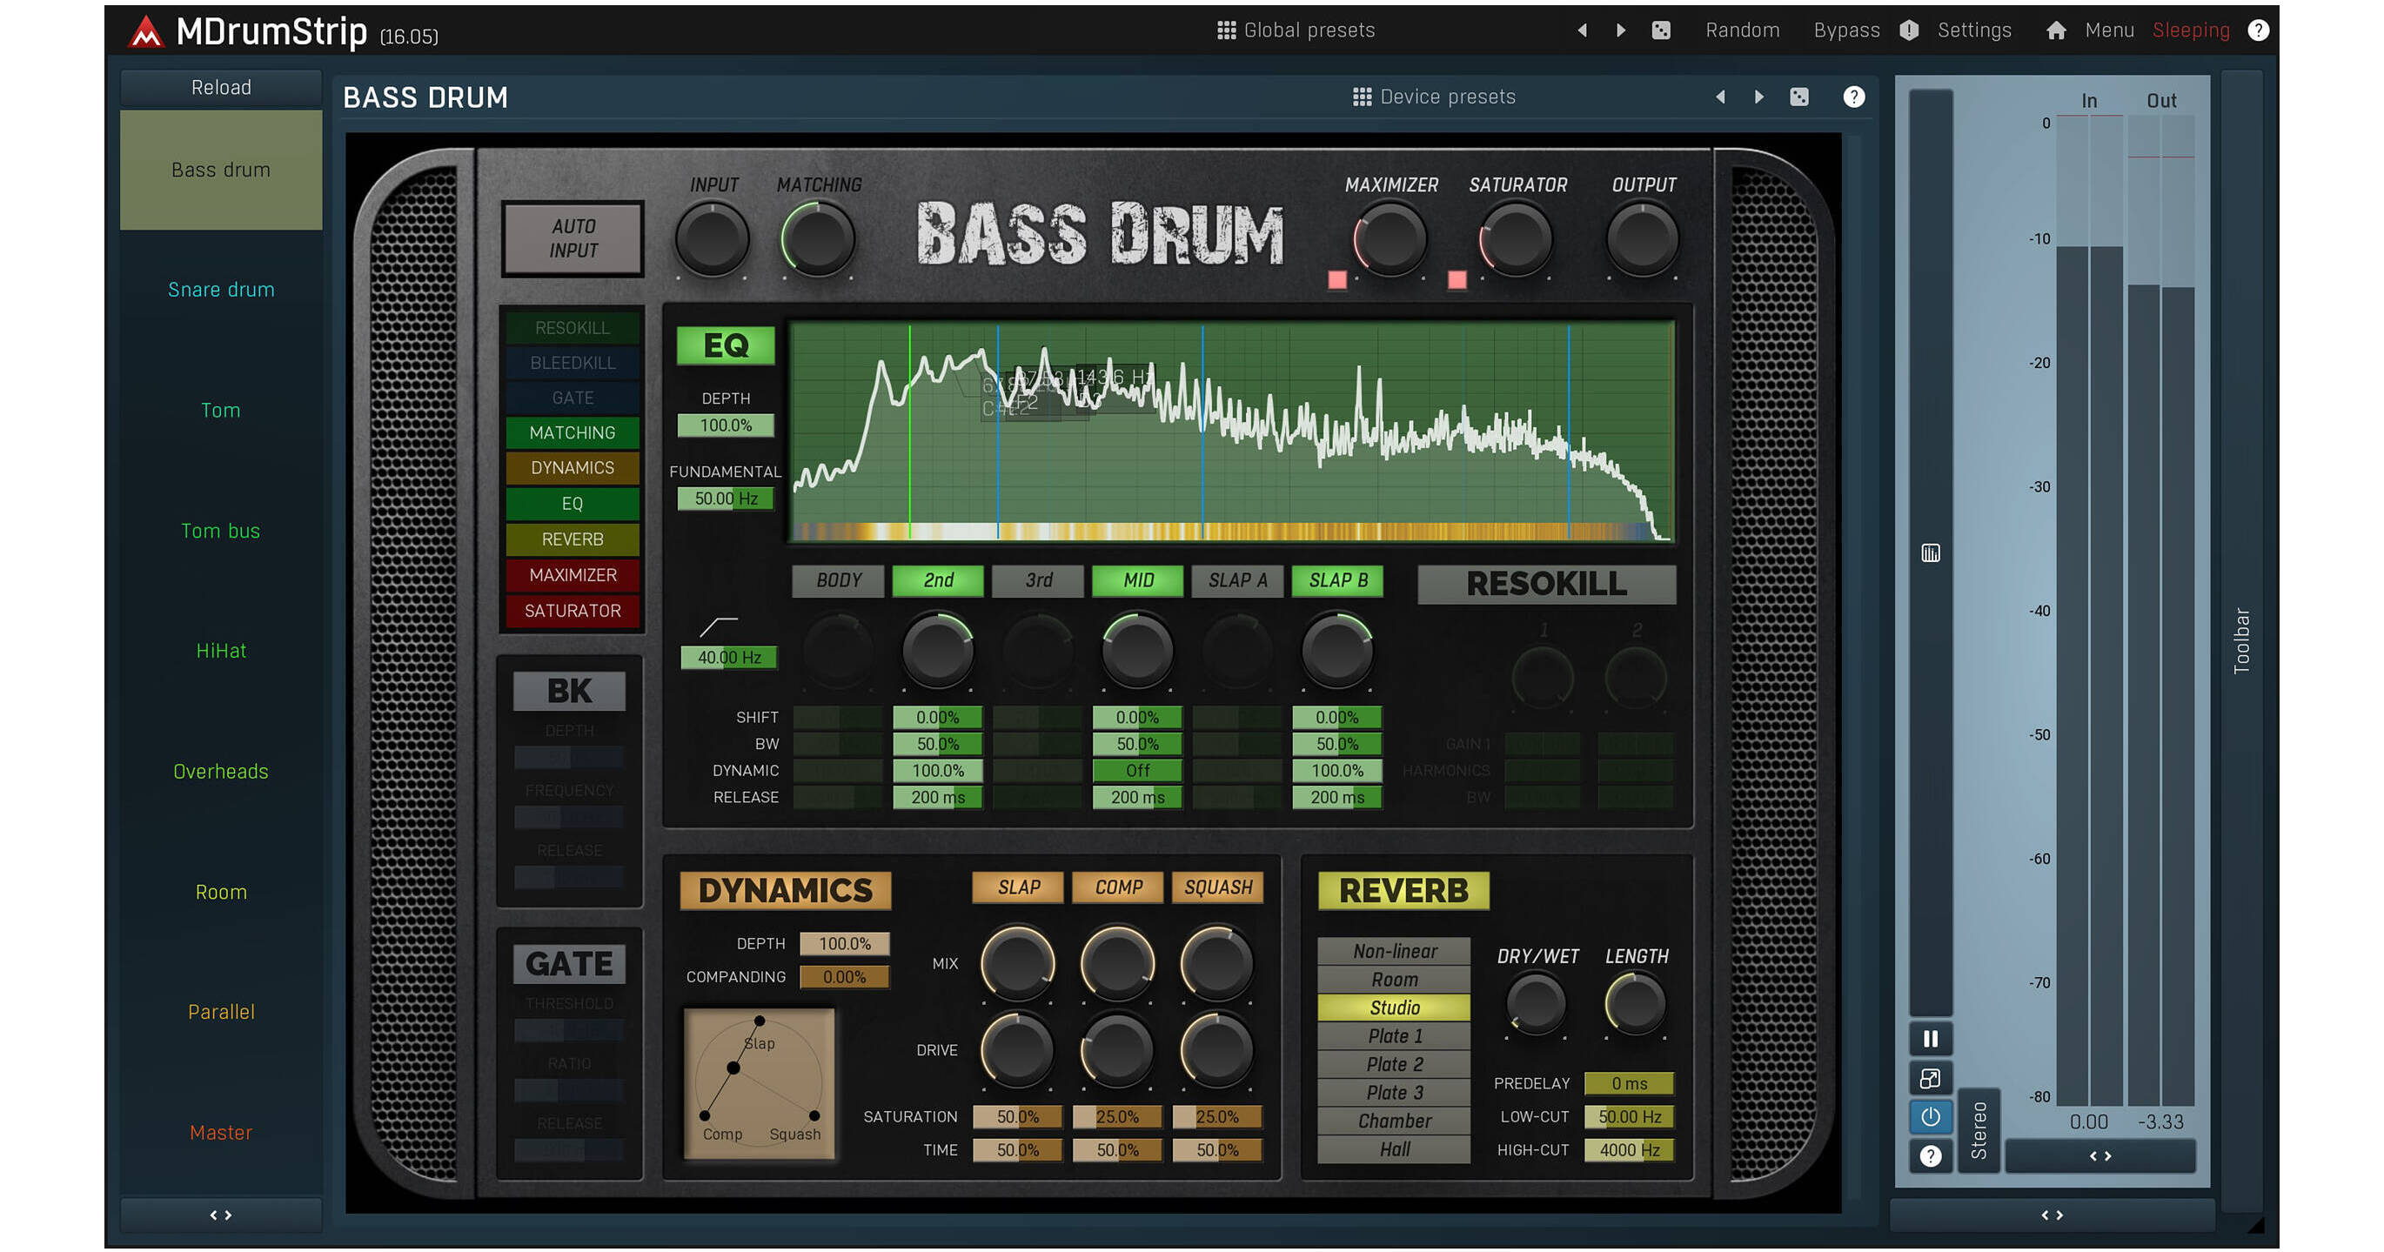Screen dimensions: 2384x1252
Task: Click the red Saturator indicator square
Action: click(x=1457, y=279)
